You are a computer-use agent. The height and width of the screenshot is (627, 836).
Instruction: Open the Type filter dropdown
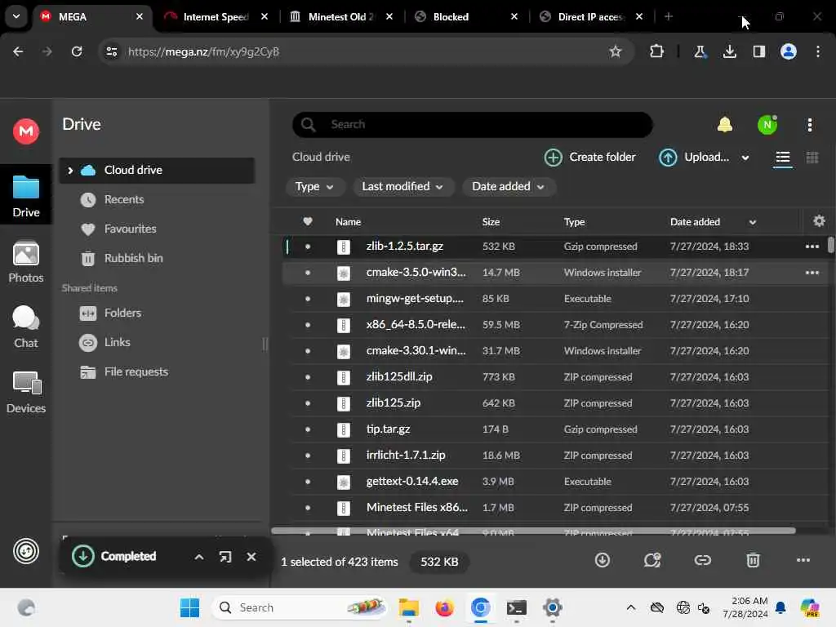click(x=314, y=187)
